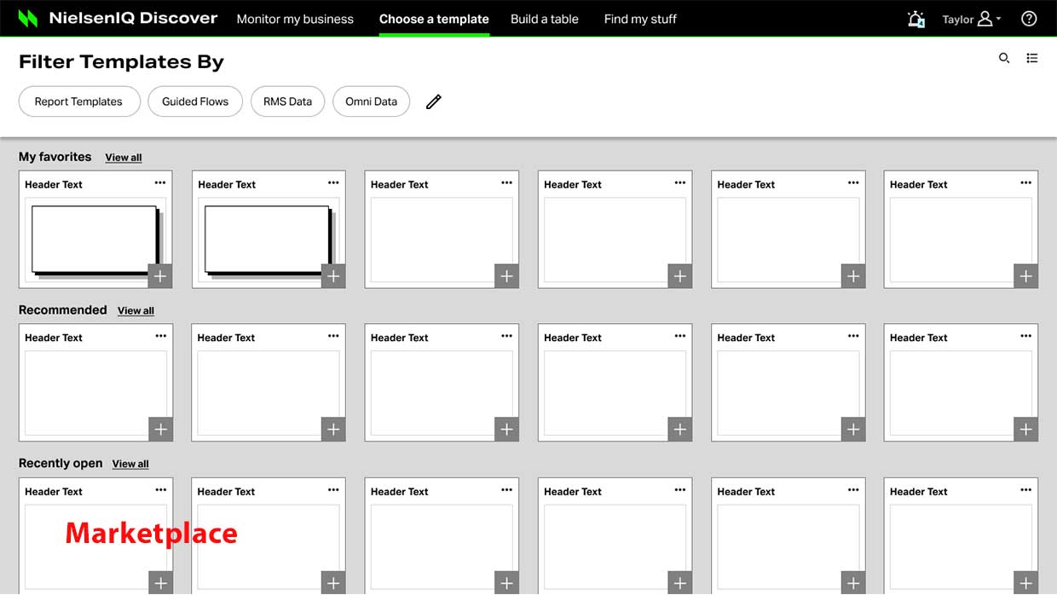The image size is (1057, 595).
Task: Click plus on sixth Recommended card
Action: (1026, 430)
